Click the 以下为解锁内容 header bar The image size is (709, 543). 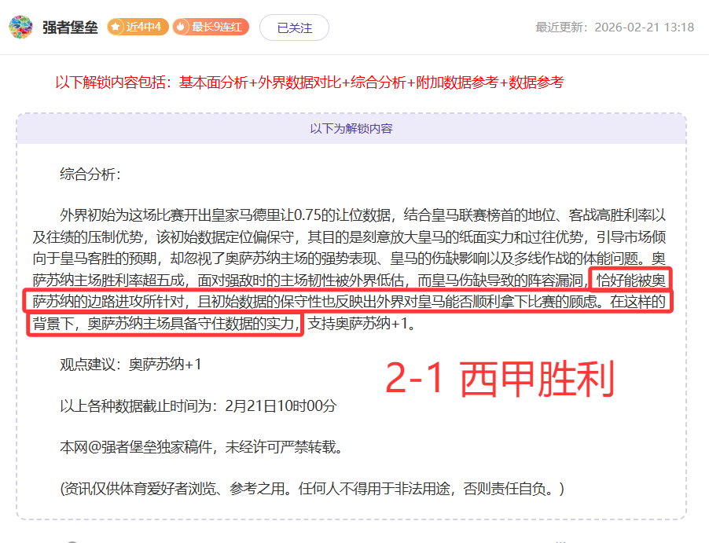click(351, 128)
